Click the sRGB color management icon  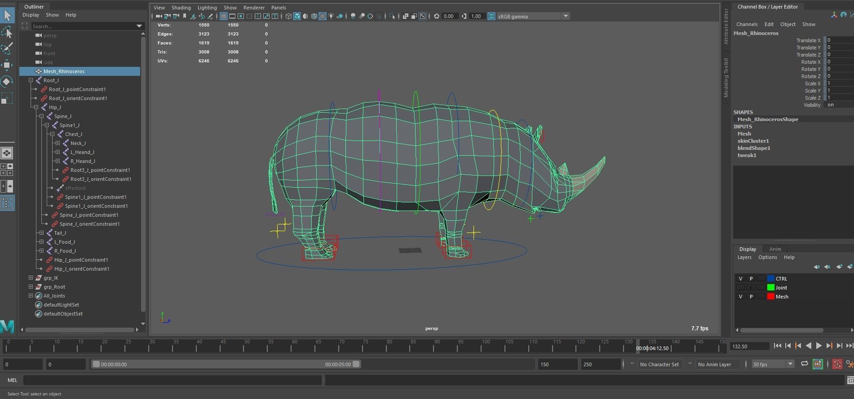(491, 16)
